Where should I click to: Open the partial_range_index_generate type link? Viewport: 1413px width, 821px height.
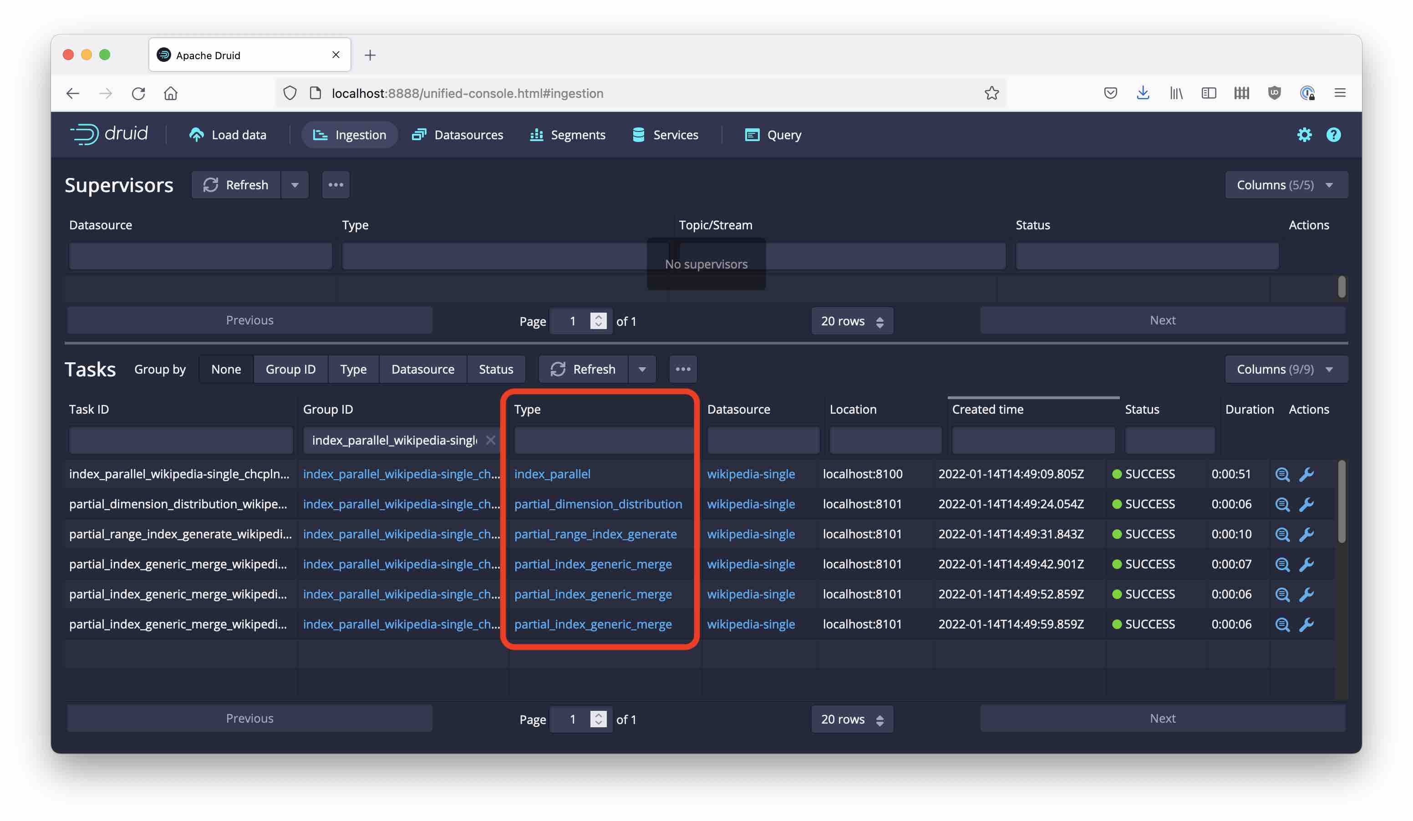[595, 534]
